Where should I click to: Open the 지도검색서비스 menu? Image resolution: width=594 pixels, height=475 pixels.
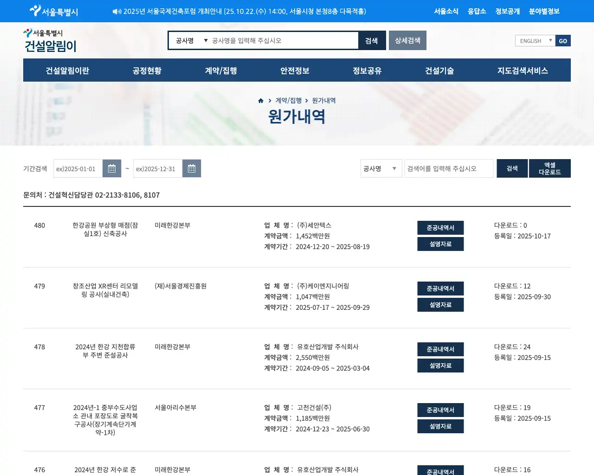coord(523,71)
